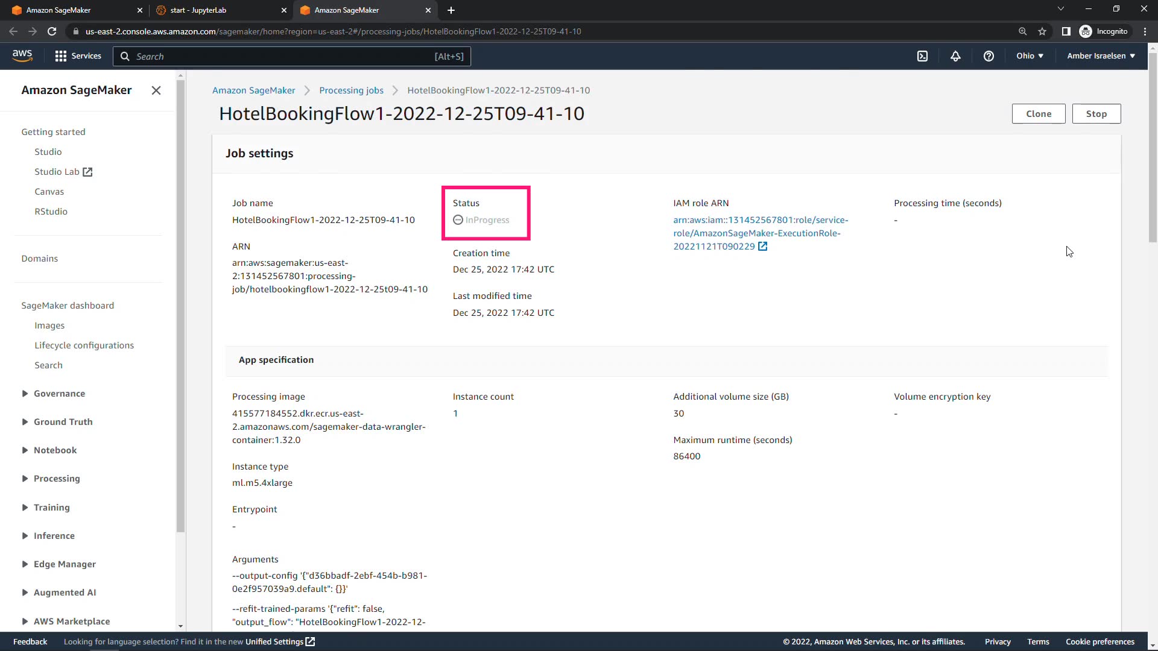Click the AWS logo home icon
This screenshot has height=651, width=1158.
pos(22,55)
